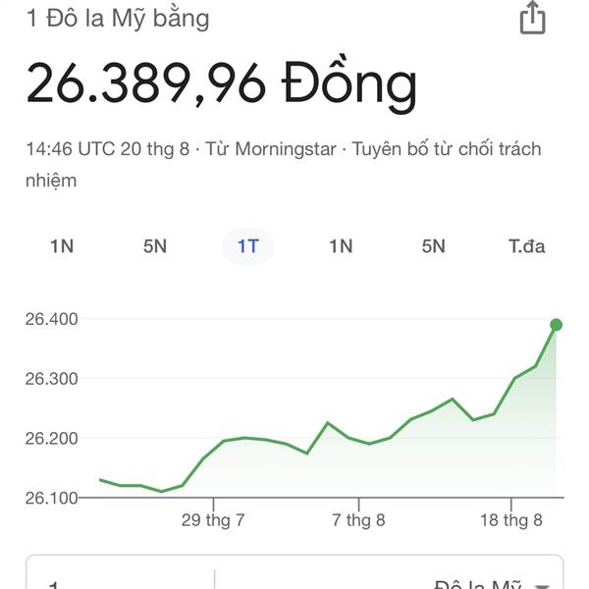Click the dropdown arrow next to Đô la Mỹ
589x589 pixels.
click(x=542, y=586)
